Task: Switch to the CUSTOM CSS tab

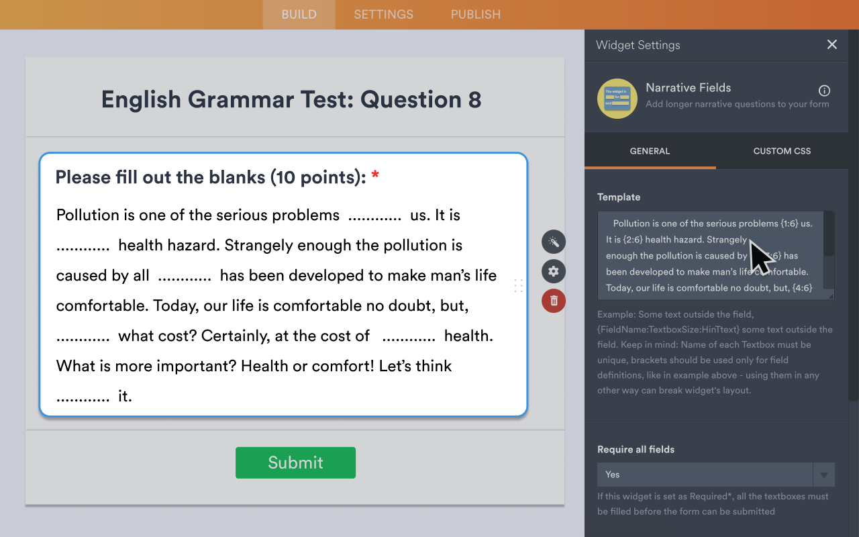Action: tap(781, 151)
